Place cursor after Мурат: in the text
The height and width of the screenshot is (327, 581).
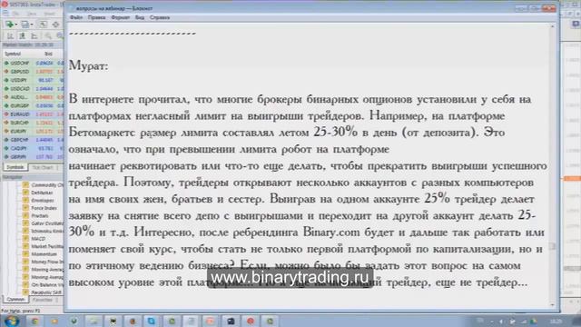(109, 66)
